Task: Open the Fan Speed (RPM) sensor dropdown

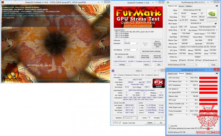Action: click(187, 93)
